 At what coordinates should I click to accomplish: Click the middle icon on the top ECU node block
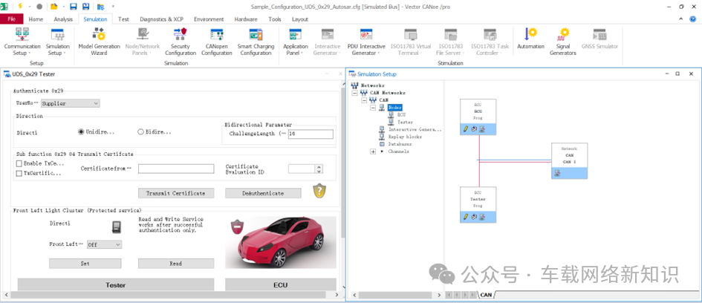pyautogui.click(x=474, y=129)
